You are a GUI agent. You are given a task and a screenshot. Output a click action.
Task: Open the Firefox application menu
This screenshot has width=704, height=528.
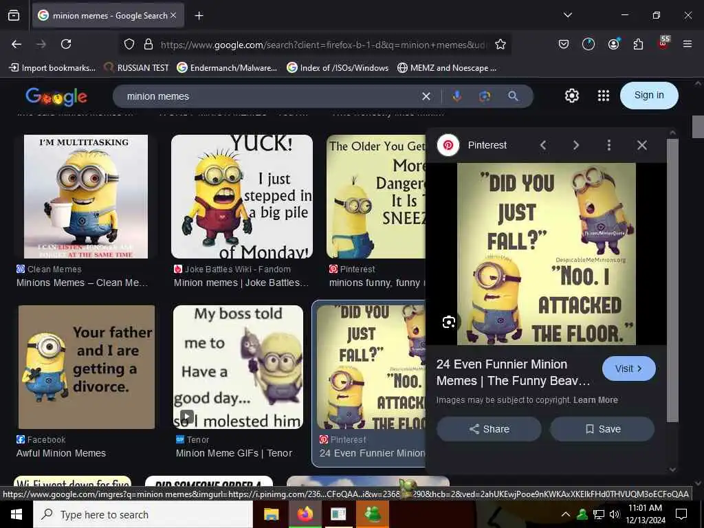(687, 44)
